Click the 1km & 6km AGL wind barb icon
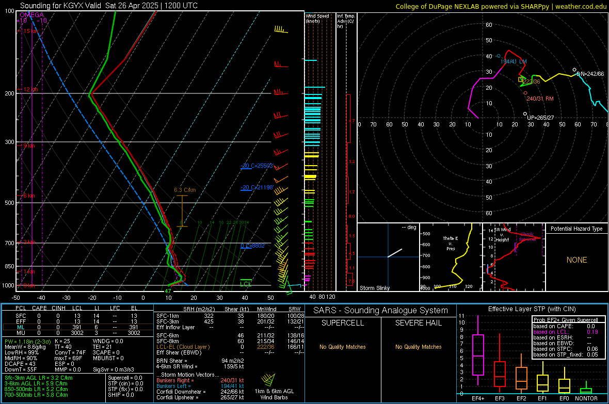 tap(268, 380)
